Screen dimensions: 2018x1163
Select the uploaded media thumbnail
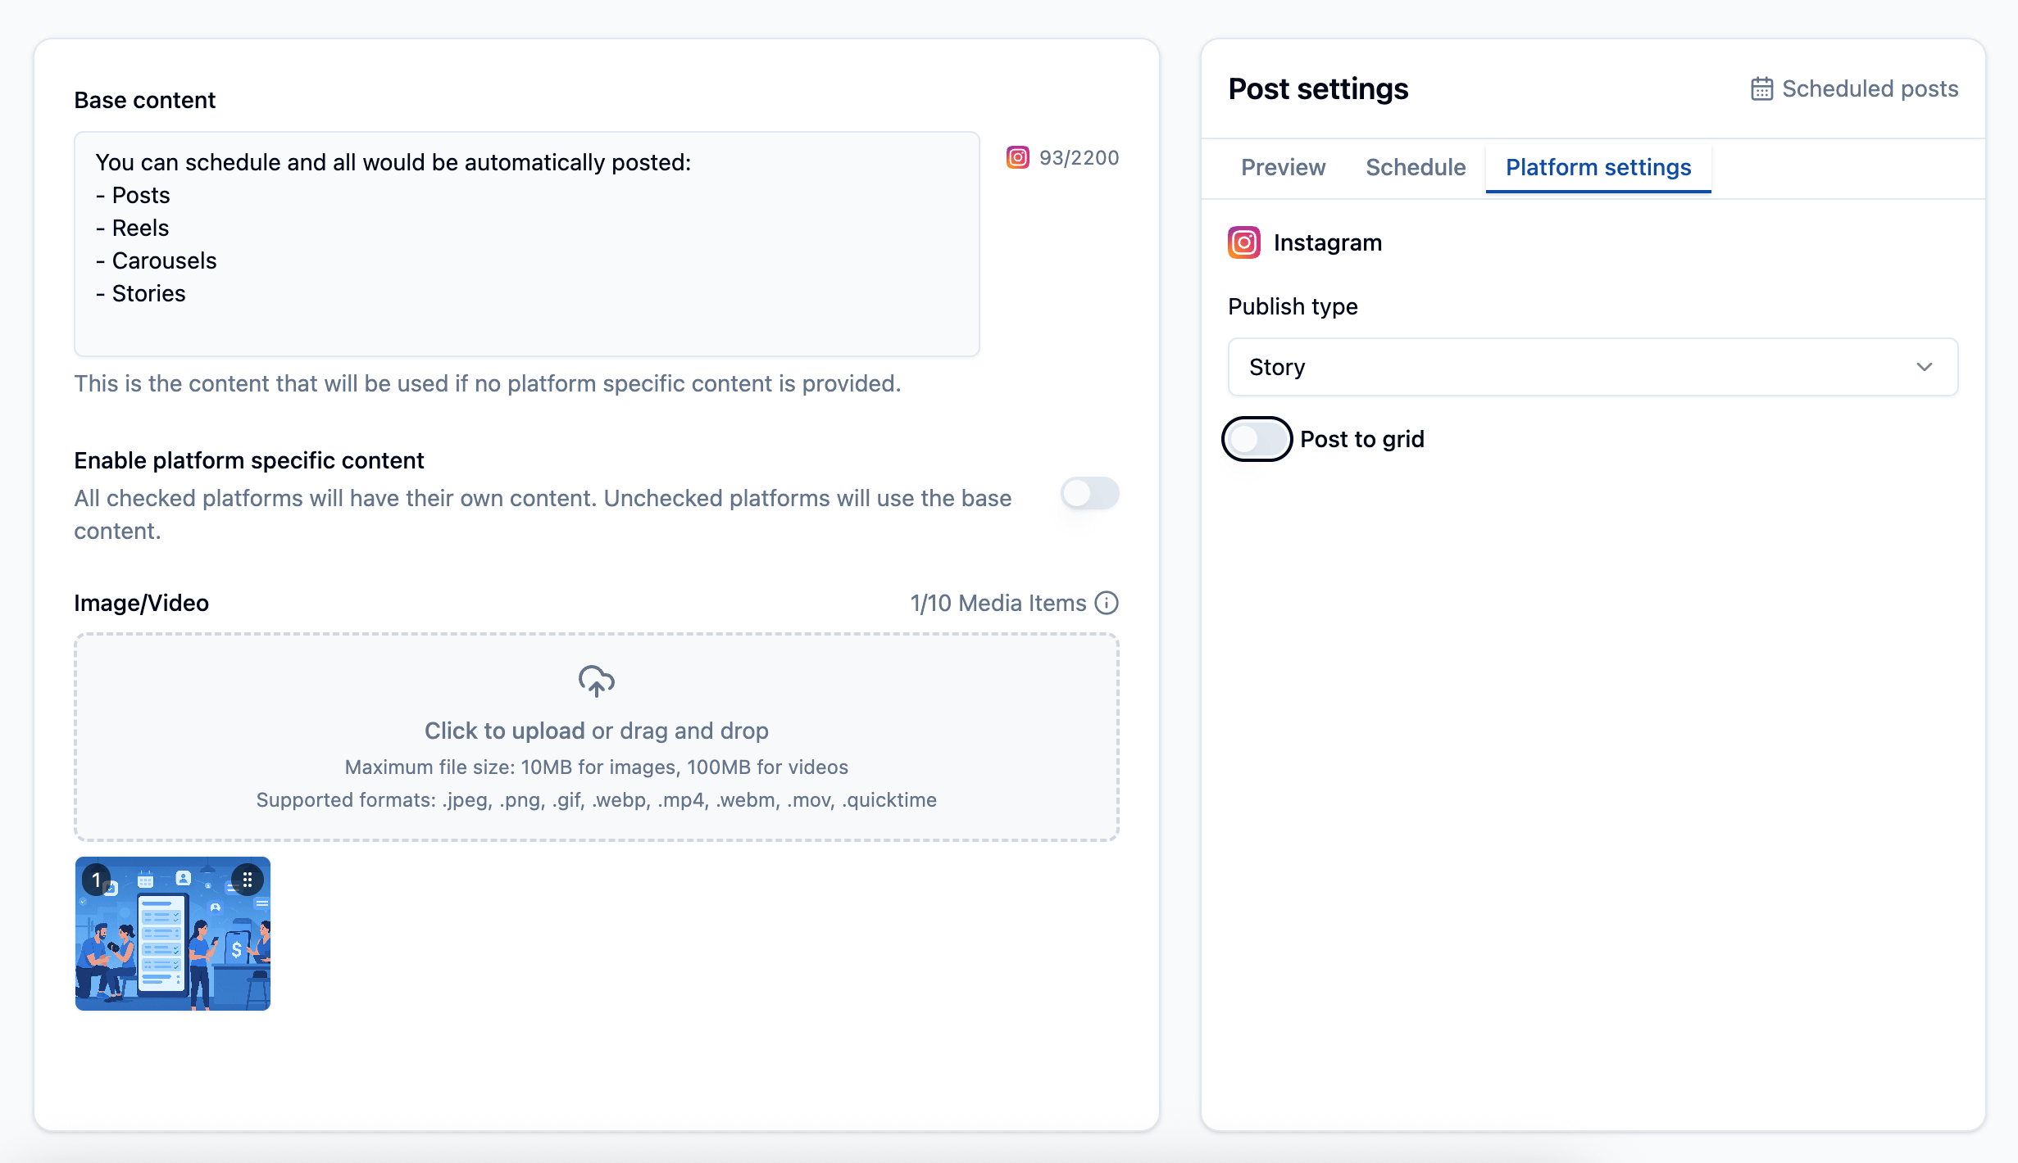(172, 934)
